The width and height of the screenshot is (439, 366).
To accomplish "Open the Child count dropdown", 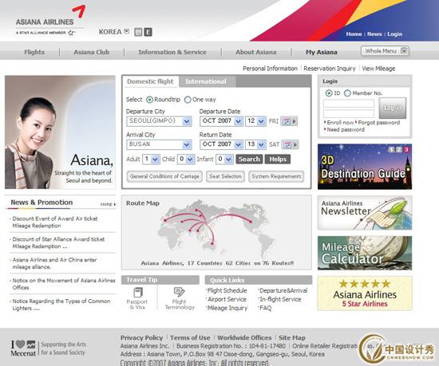I will click(186, 159).
